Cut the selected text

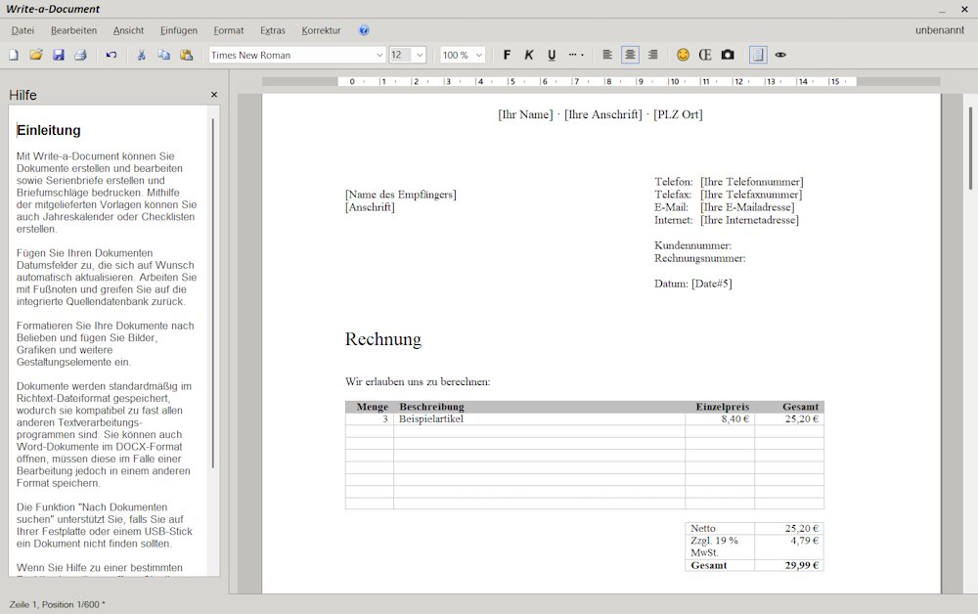(140, 55)
